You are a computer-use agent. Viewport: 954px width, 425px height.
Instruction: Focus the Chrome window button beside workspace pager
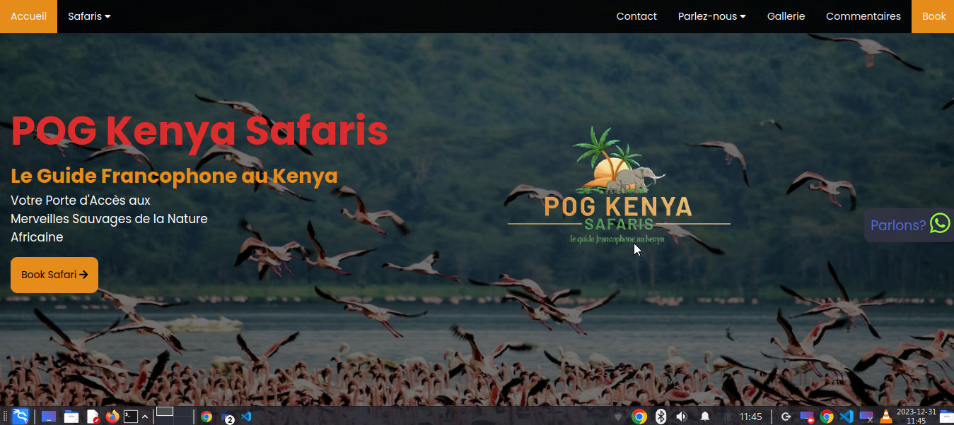tap(206, 417)
